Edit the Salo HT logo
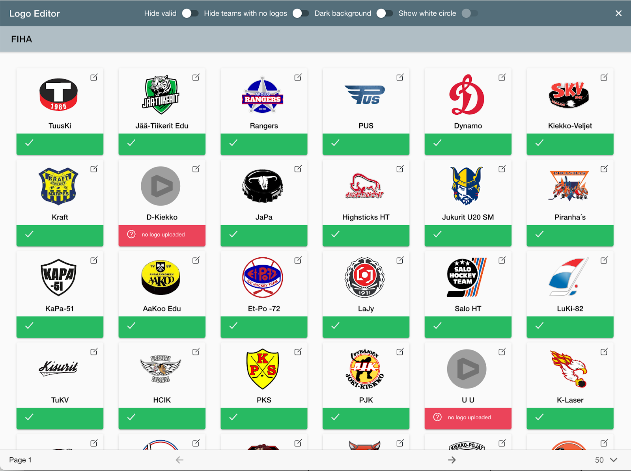Screen dimensions: 631x471 502,260
